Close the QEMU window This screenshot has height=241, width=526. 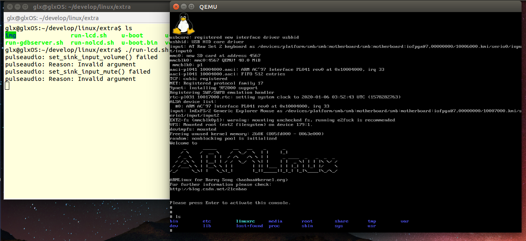(x=176, y=6)
